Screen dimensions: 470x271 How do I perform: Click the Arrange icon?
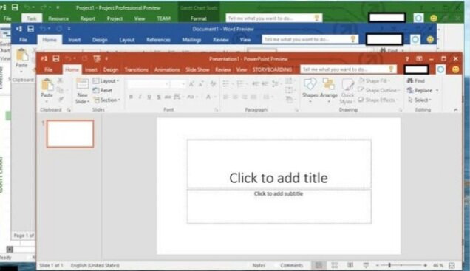[x=329, y=84]
